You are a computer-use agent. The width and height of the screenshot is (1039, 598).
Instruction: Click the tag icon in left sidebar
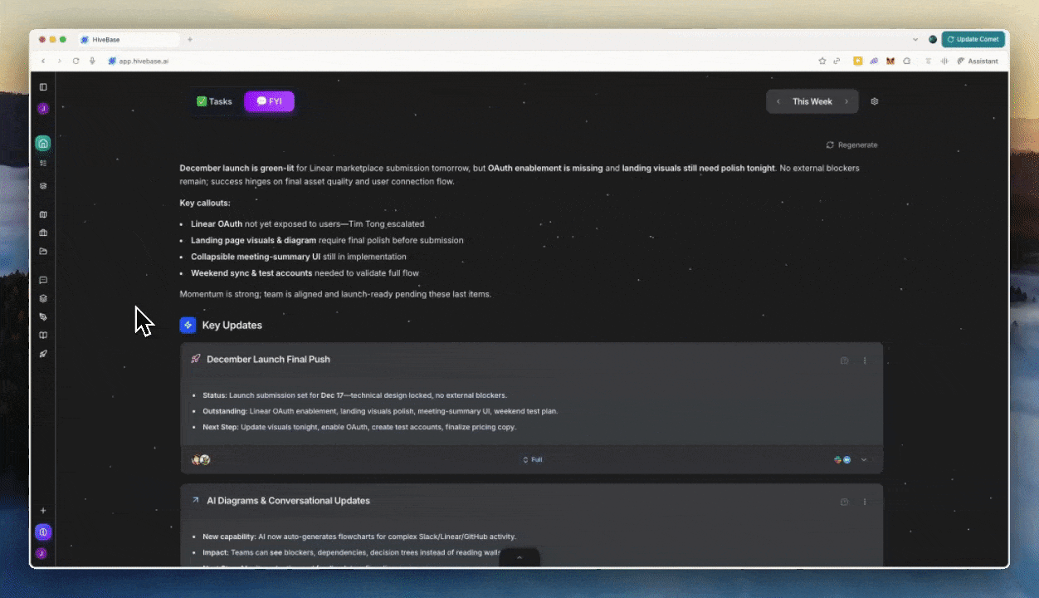(x=43, y=317)
